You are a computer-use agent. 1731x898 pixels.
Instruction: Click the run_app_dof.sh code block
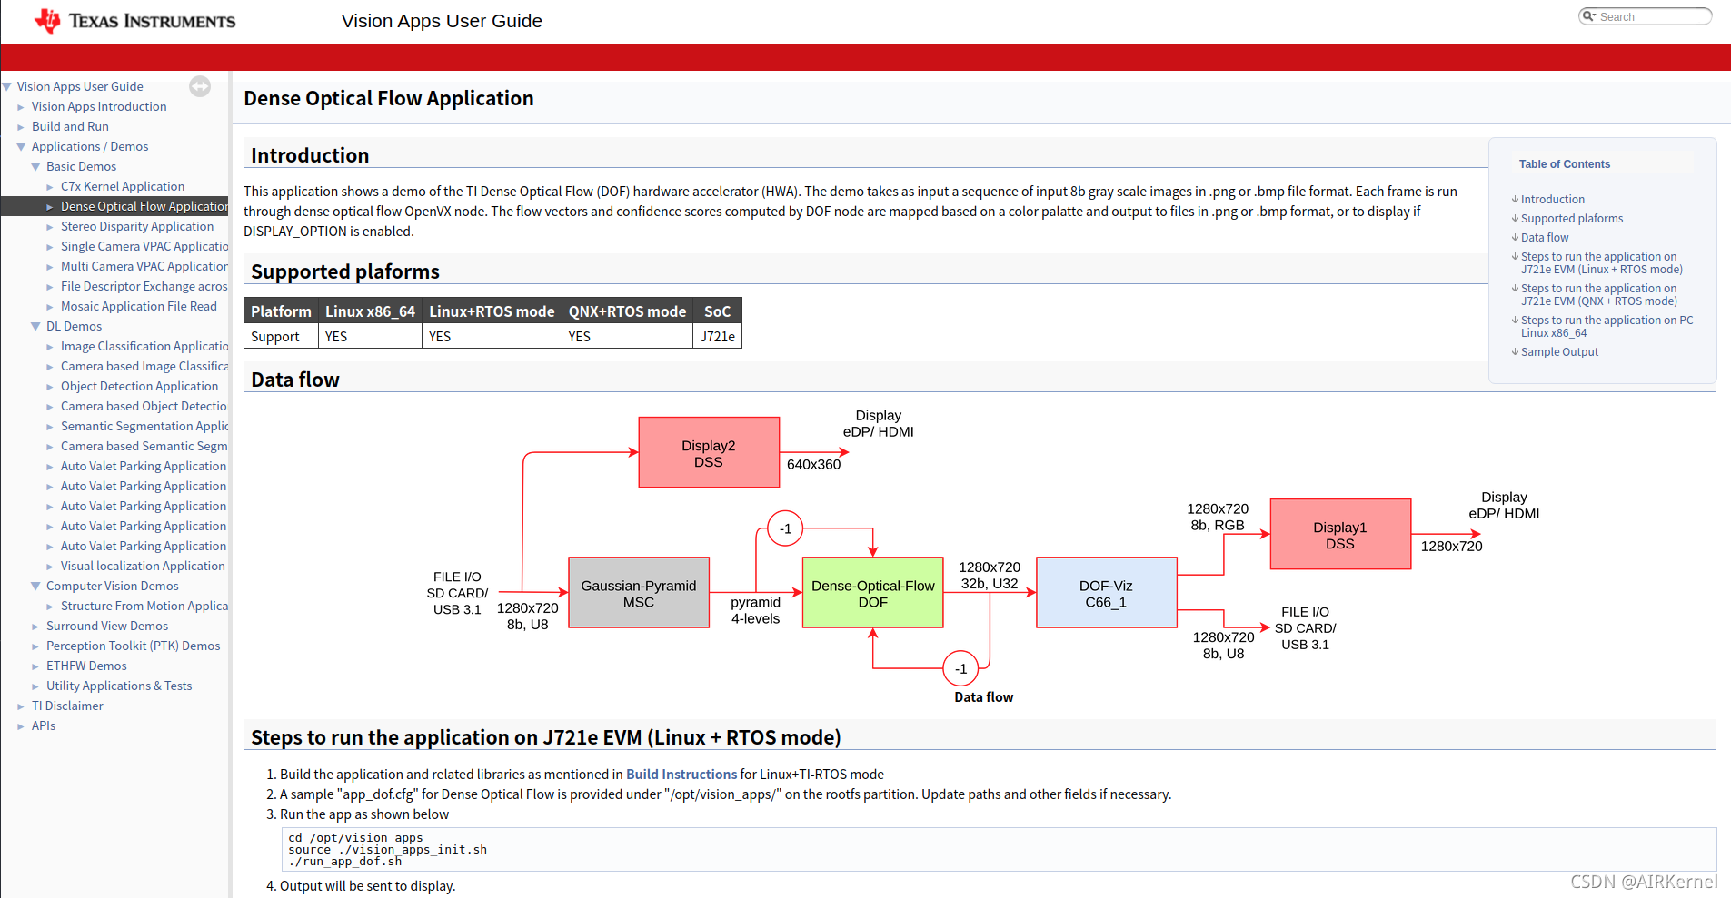pos(999,850)
